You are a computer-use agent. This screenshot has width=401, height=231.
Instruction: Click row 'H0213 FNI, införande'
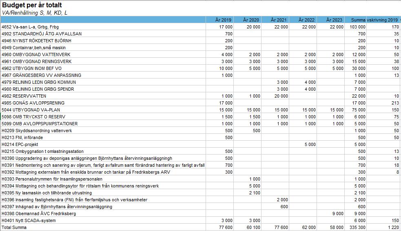(201, 137)
